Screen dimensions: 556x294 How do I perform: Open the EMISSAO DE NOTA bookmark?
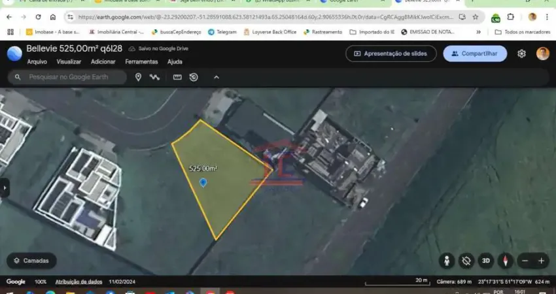(428, 32)
